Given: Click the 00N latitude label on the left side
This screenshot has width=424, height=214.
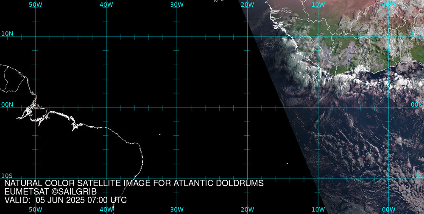Looking at the screenshot, I should (7, 104).
